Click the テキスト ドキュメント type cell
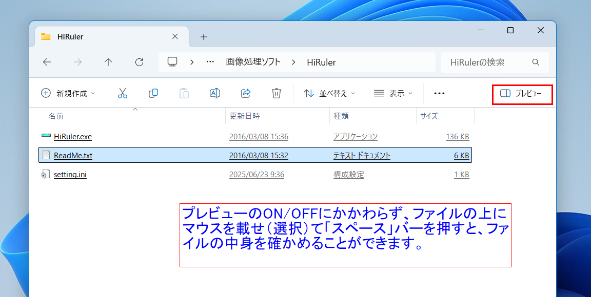The width and height of the screenshot is (591, 297). click(x=362, y=156)
